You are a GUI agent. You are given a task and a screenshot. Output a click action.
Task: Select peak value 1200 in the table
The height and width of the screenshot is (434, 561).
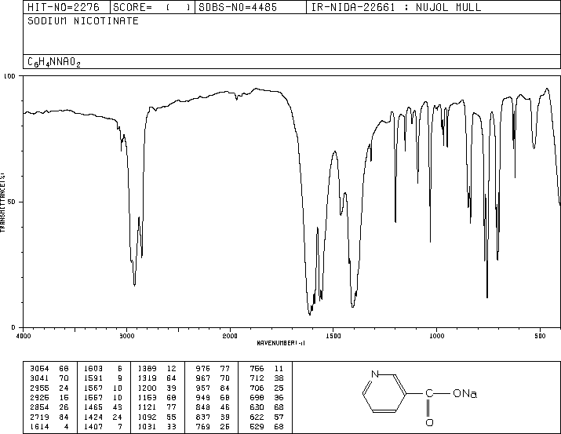148,388
